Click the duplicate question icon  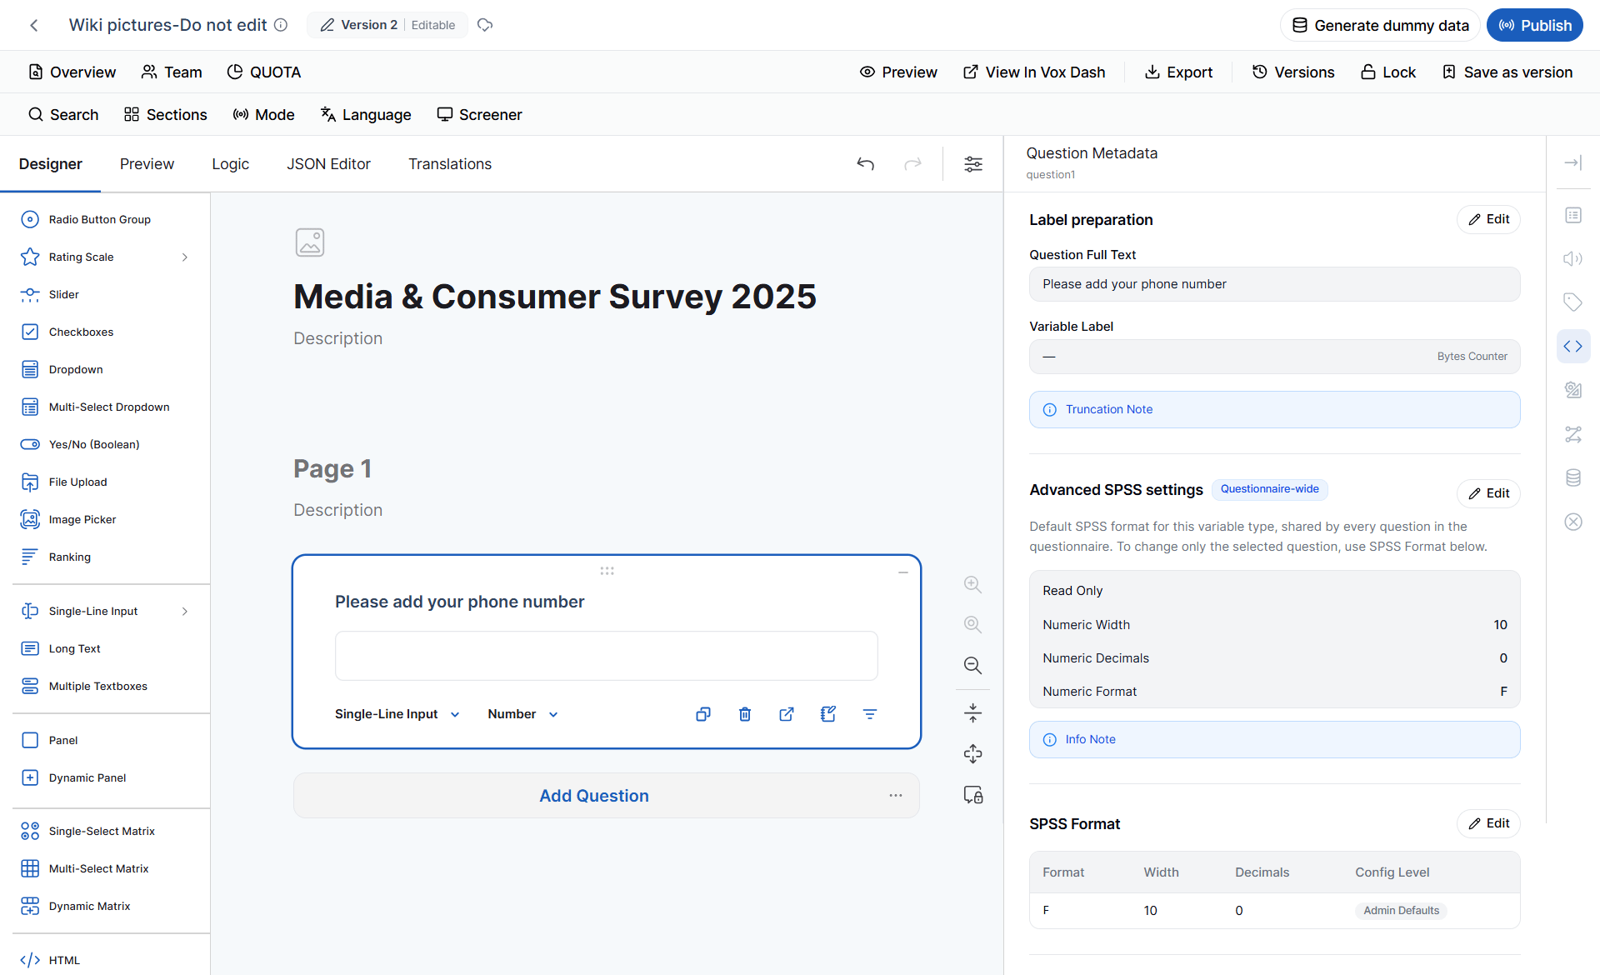pos(703,714)
